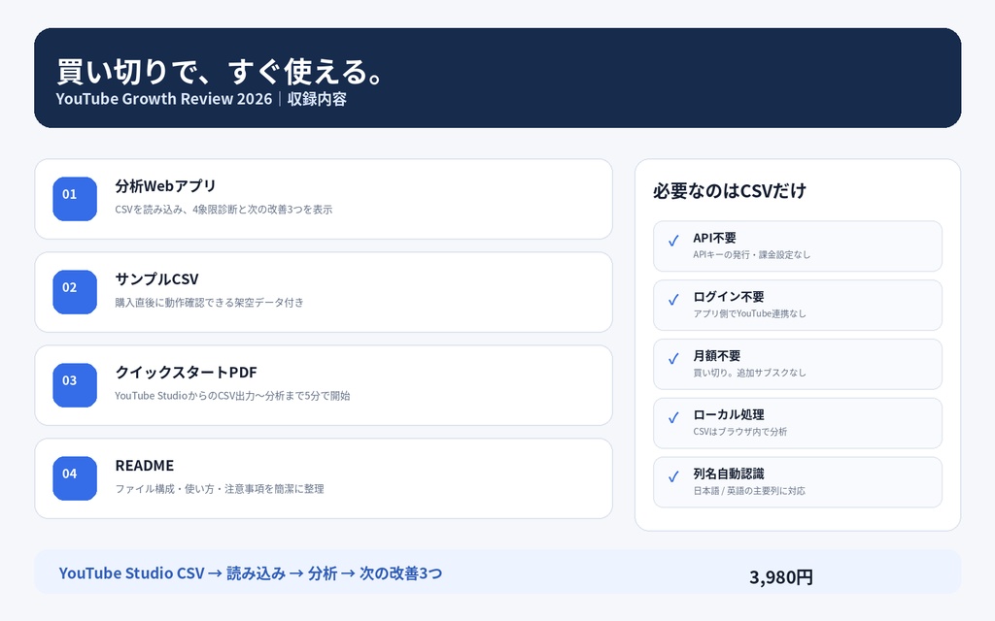The width and height of the screenshot is (995, 621).
Task: Click the text APIキーの発行・課金設定なし
Action: coord(751,255)
